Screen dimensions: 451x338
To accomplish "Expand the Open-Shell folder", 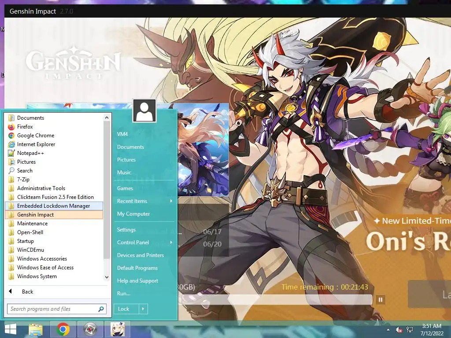I will (x=54, y=232).
